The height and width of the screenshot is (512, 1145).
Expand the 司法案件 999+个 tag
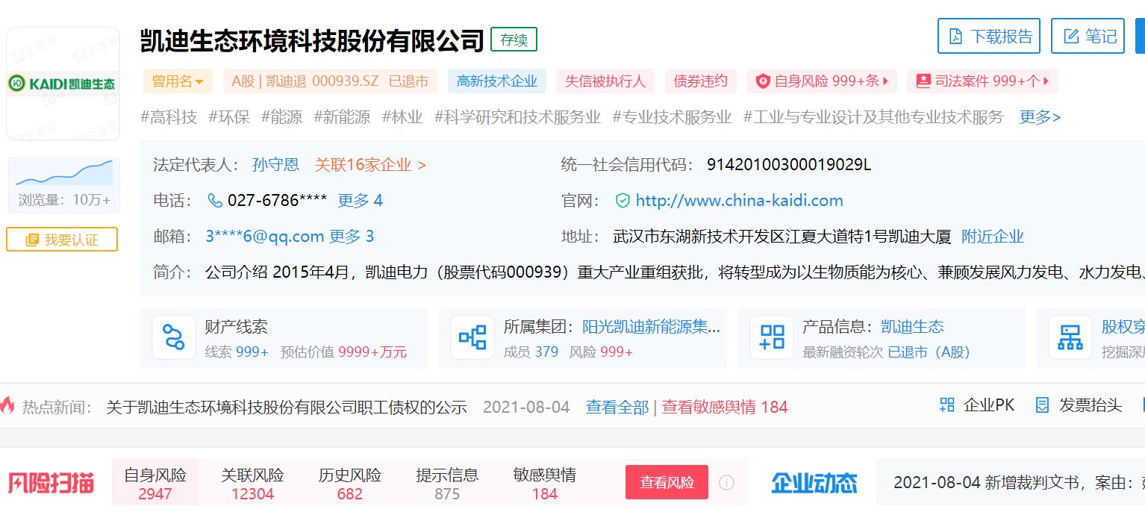(x=982, y=81)
